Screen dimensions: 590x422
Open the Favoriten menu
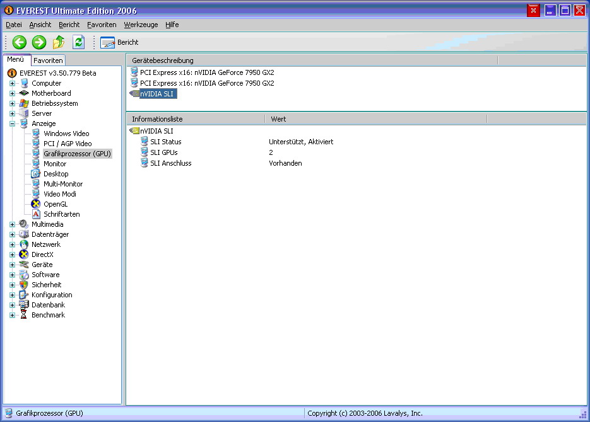click(x=102, y=25)
